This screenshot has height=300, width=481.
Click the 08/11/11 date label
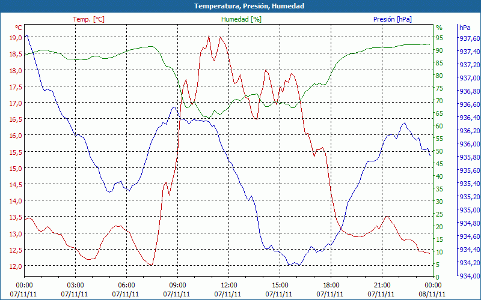tap(432, 294)
